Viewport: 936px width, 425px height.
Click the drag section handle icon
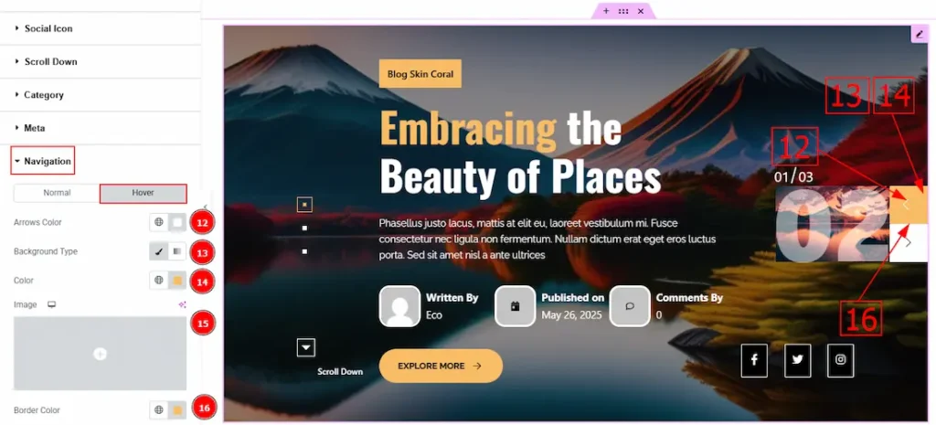623,11
